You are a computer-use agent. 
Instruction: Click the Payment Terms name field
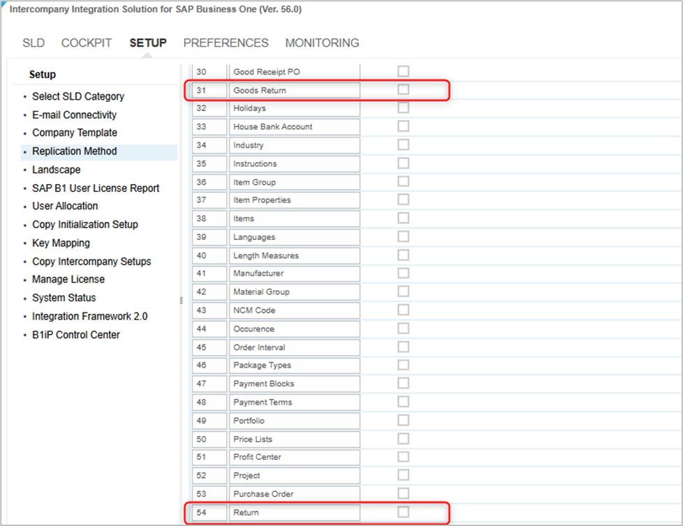tap(294, 403)
